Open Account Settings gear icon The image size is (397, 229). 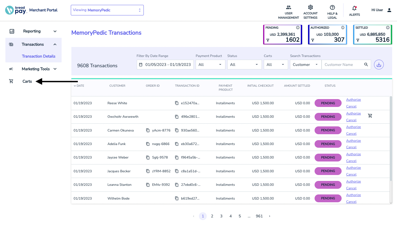pos(310,8)
